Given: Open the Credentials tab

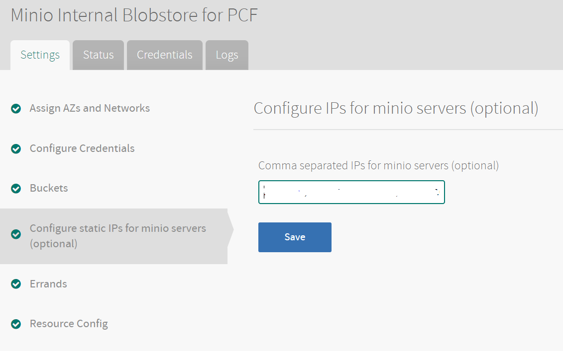Looking at the screenshot, I should click(x=164, y=55).
